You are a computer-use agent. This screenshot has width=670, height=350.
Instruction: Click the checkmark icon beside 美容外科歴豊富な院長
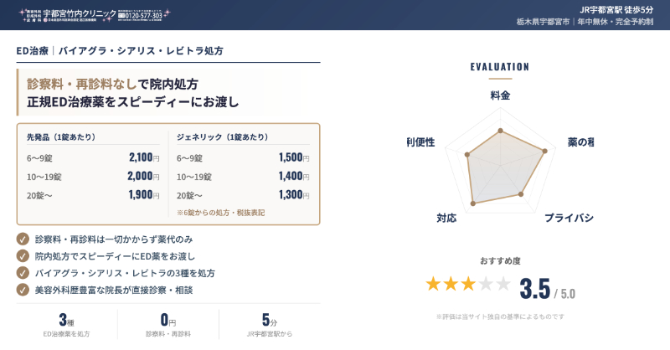tap(23, 290)
